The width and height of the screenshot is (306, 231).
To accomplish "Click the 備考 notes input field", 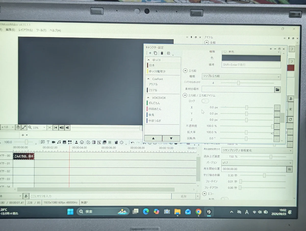I will pos(251,65).
